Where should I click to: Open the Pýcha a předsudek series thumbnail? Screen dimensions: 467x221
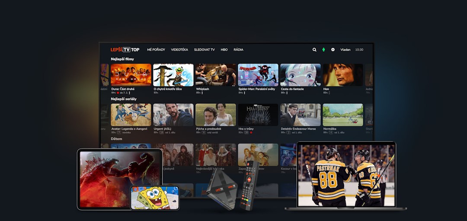click(x=216, y=115)
